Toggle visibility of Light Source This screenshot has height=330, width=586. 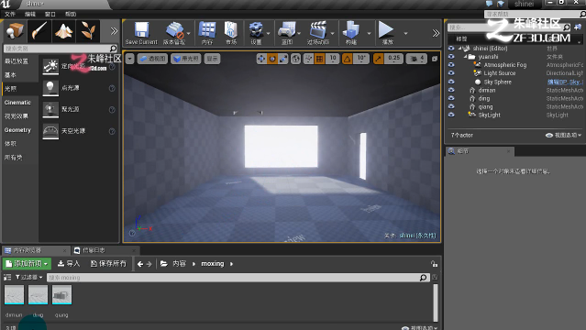(451, 73)
